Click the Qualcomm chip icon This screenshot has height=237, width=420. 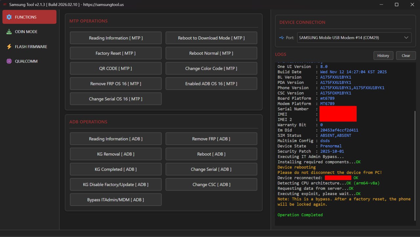coord(9,61)
